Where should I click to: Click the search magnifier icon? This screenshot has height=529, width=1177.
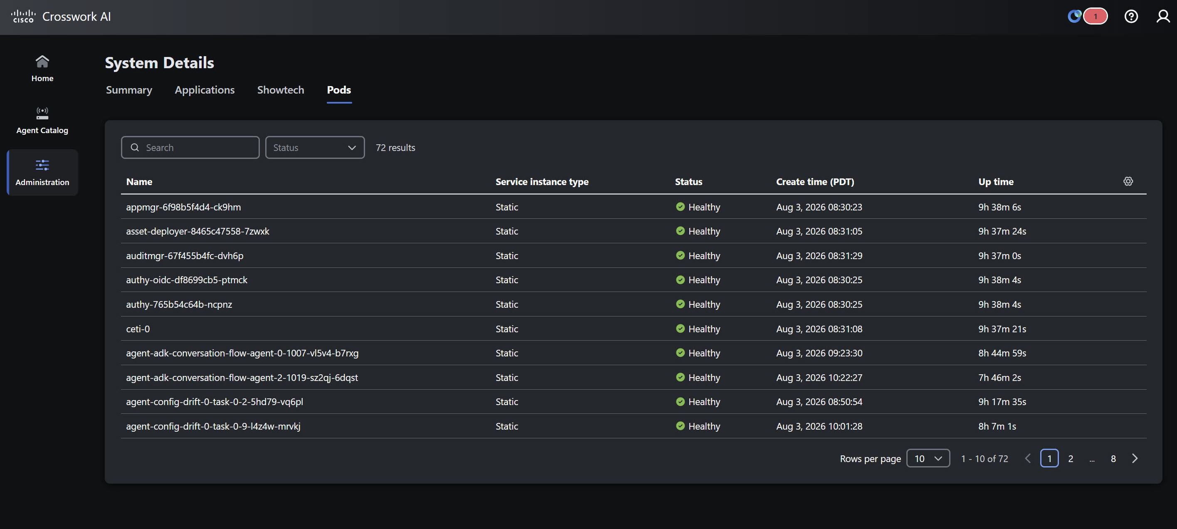(135, 147)
